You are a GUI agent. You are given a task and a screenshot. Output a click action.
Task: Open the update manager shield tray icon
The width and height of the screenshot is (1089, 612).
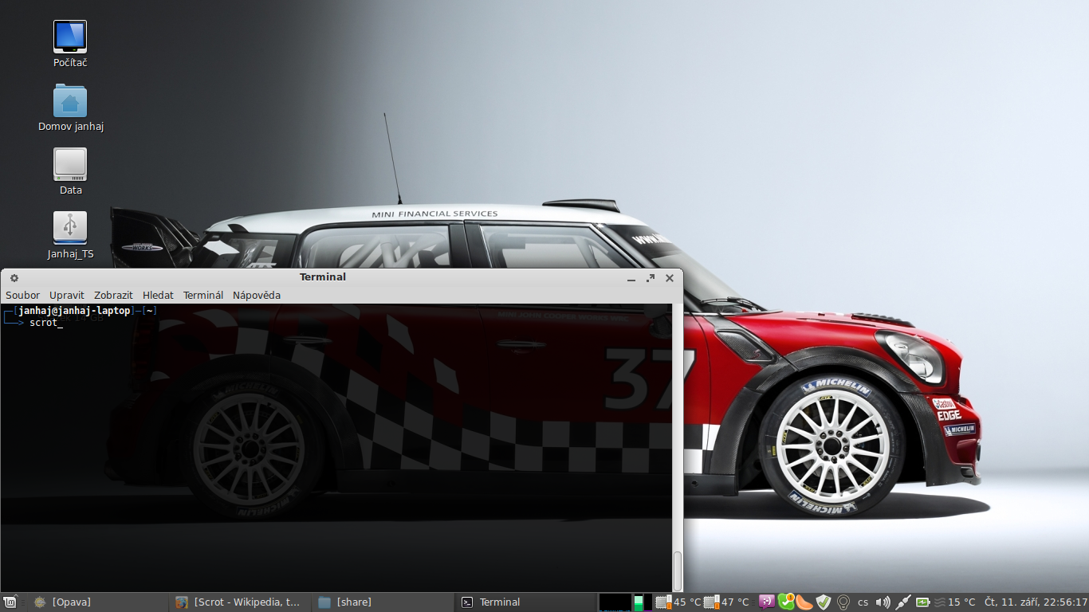824,602
